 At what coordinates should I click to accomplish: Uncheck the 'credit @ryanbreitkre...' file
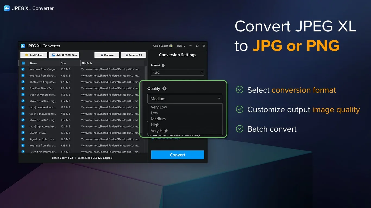tap(23, 95)
